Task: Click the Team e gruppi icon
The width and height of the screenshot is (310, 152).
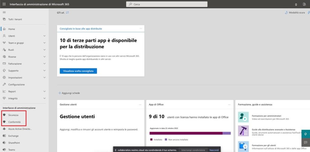Action: (4, 43)
